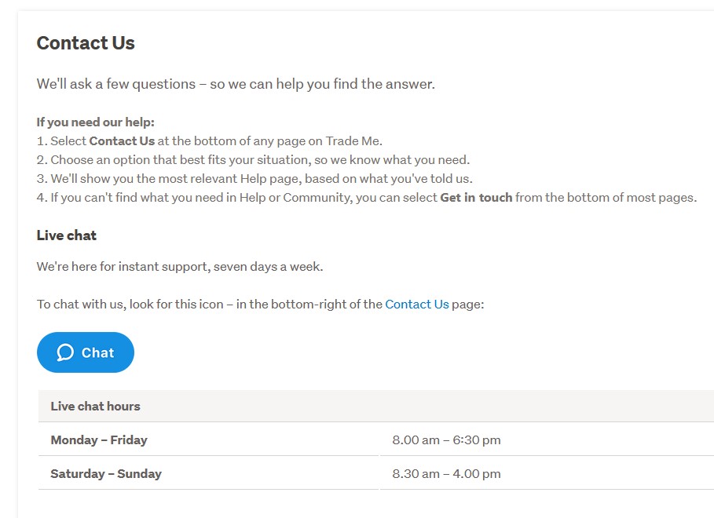Click the 'If you need our help:' text
Viewport: 714px width, 518px height.
click(96, 122)
